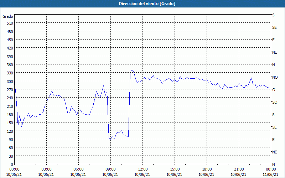Click the wind direction peak near 11:00
Screen dimensions: 285x178
tap(132, 69)
